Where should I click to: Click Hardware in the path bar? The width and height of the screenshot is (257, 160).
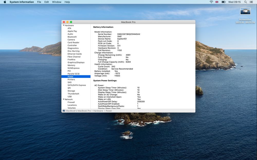98,111
